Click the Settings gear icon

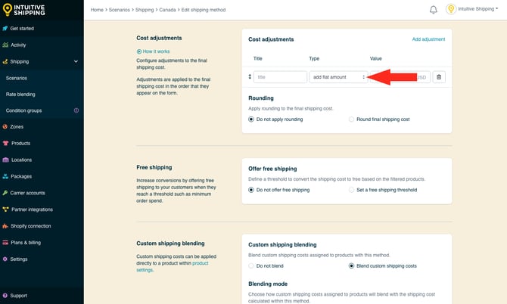coord(5,259)
